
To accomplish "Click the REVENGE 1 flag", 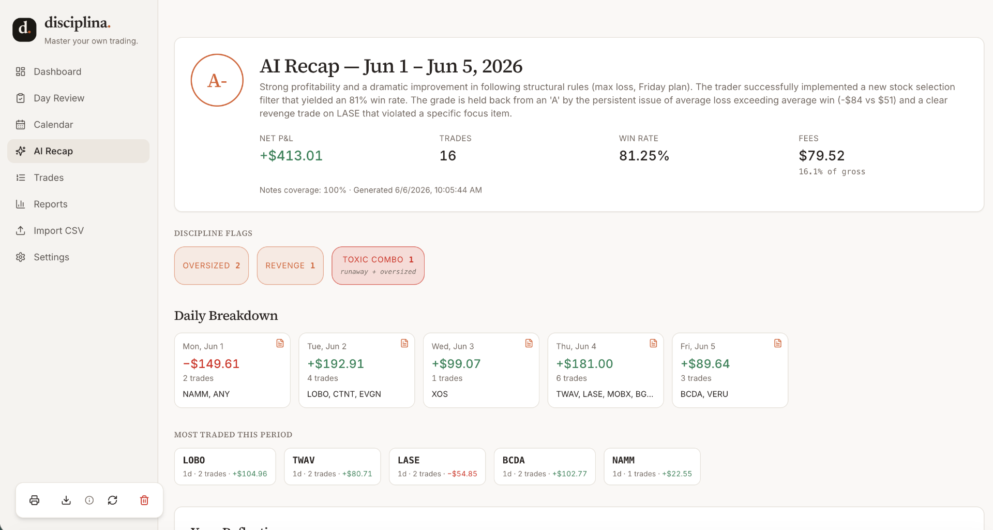I will [x=290, y=266].
